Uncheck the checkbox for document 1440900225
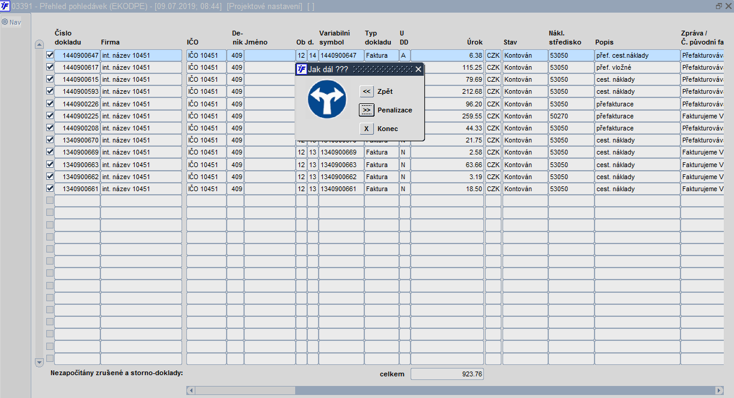Image resolution: width=734 pixels, height=398 pixels. [x=50, y=115]
